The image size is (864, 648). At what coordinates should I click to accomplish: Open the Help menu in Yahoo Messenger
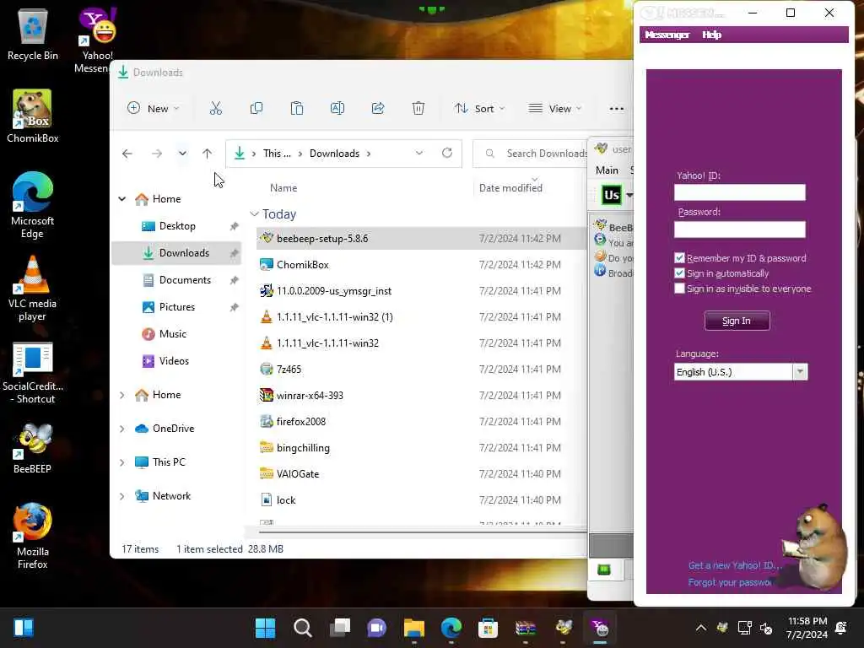point(711,35)
